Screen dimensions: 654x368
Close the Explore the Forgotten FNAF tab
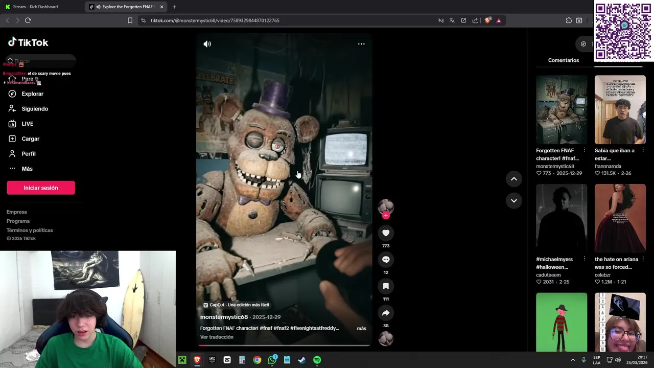pyautogui.click(x=161, y=7)
